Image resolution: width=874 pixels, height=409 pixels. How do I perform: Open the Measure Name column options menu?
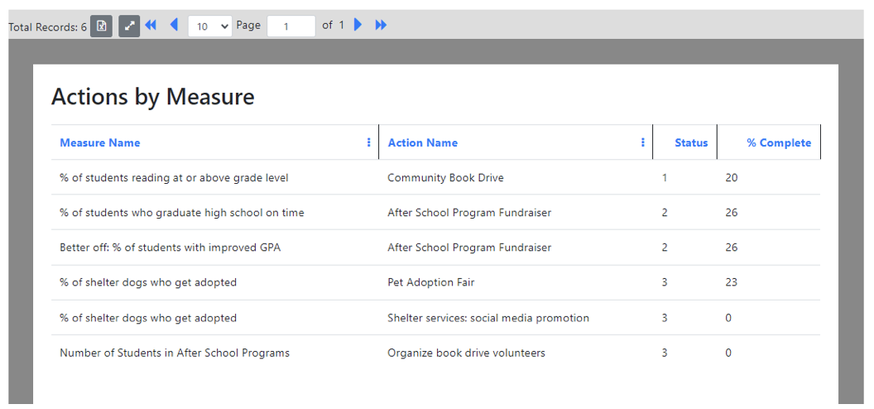369,142
